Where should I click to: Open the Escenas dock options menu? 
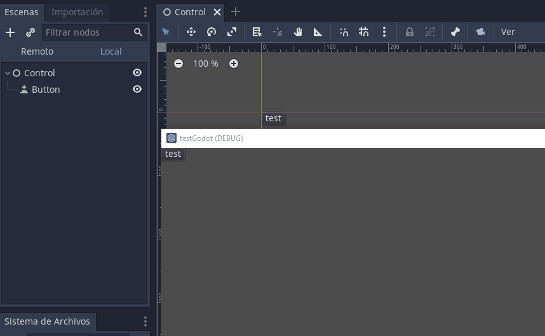click(x=145, y=12)
